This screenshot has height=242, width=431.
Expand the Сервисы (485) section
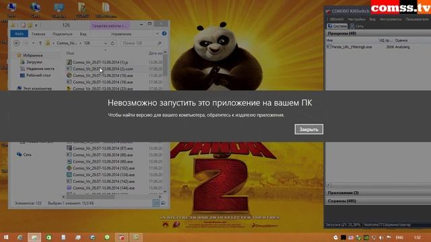378,201
